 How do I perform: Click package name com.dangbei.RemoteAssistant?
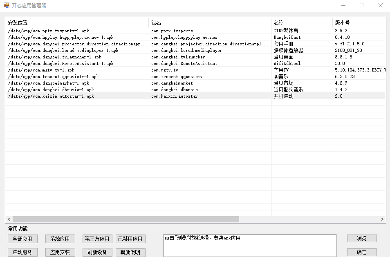(184, 63)
